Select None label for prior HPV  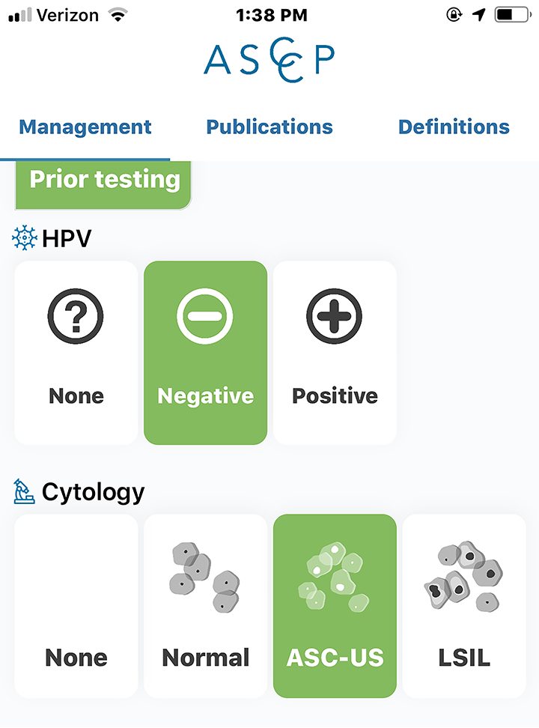pos(76,396)
